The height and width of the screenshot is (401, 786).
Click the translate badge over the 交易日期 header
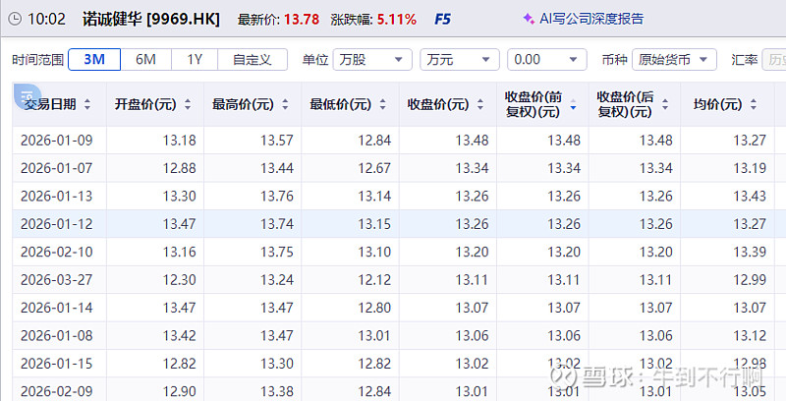click(28, 96)
